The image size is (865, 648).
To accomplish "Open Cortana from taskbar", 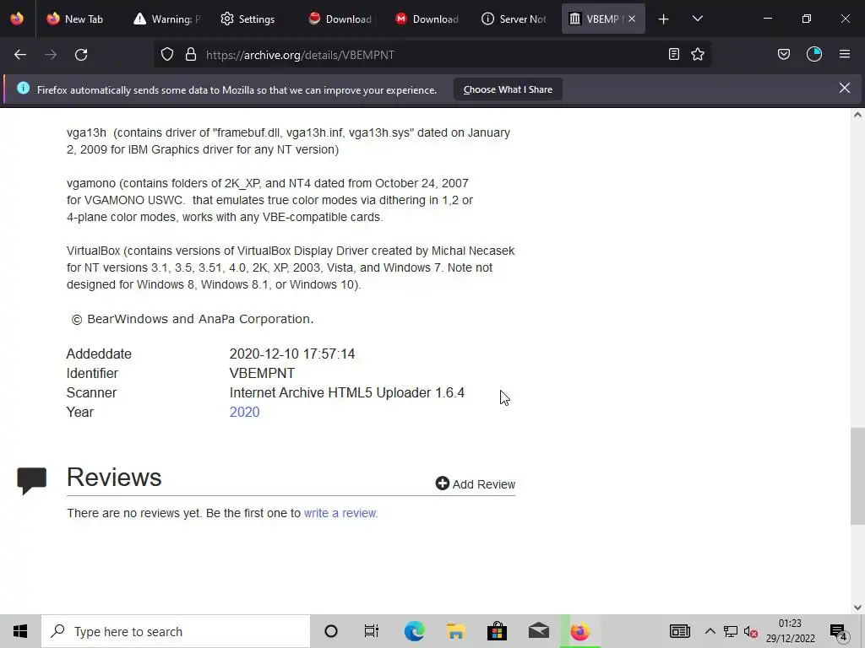I will point(331,631).
